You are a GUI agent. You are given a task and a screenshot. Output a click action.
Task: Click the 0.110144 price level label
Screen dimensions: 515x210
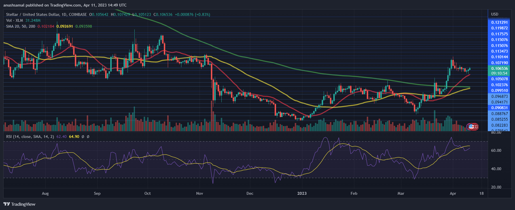[x=499, y=57]
